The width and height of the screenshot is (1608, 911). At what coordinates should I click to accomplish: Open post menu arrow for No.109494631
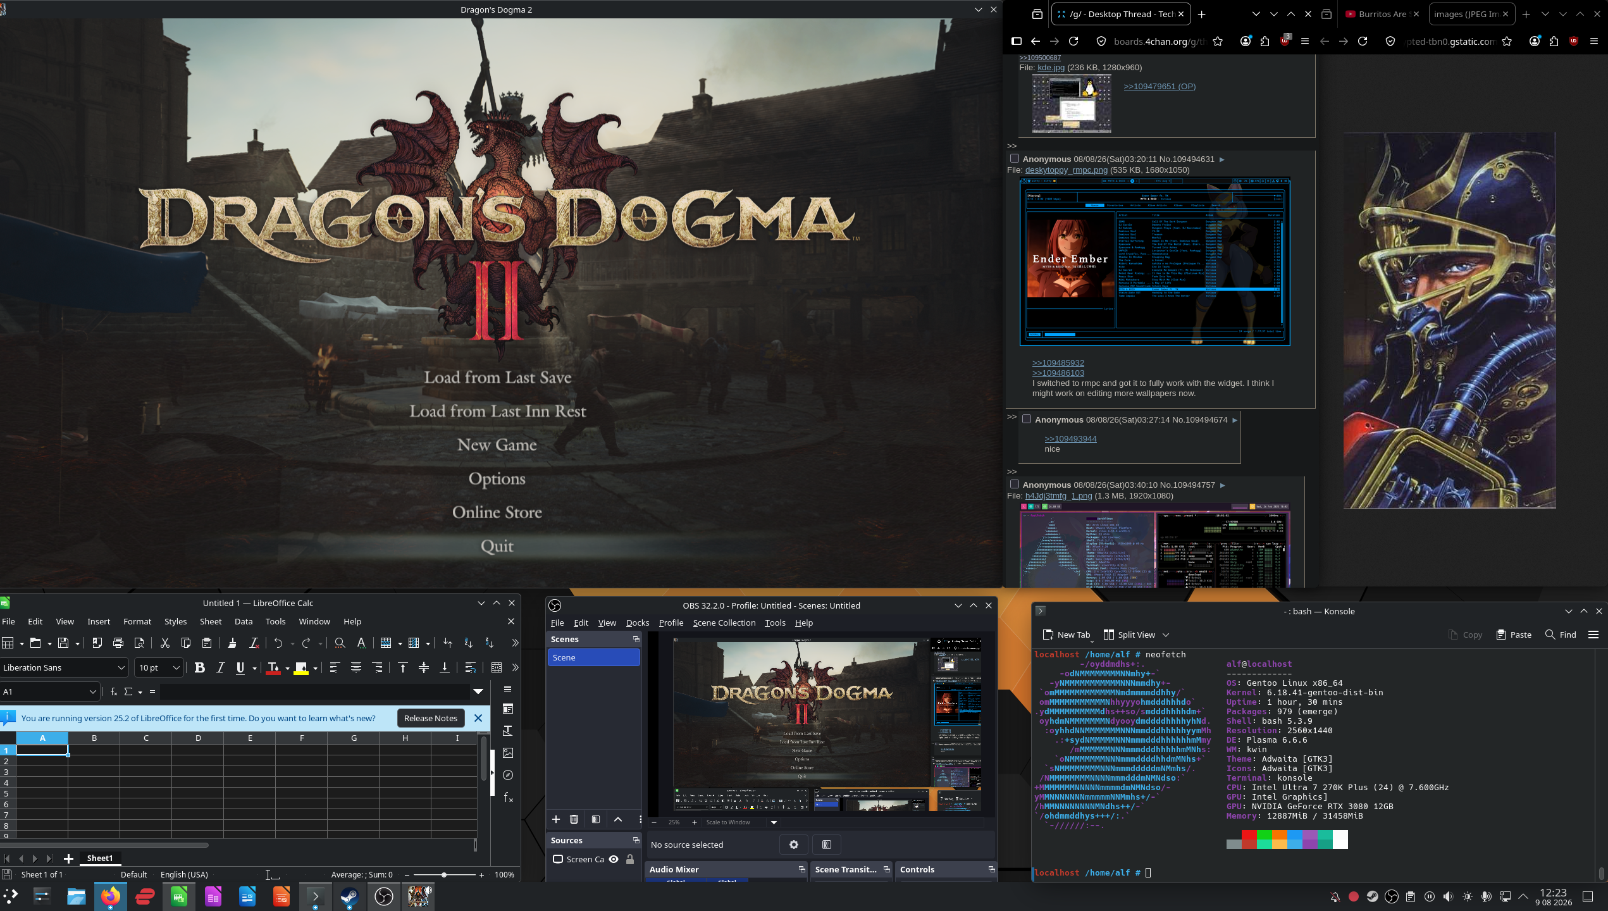(1222, 159)
